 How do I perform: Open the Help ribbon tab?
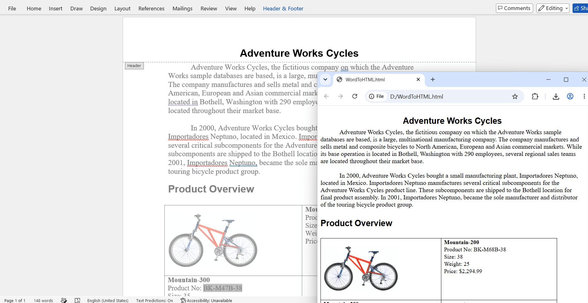tap(250, 9)
